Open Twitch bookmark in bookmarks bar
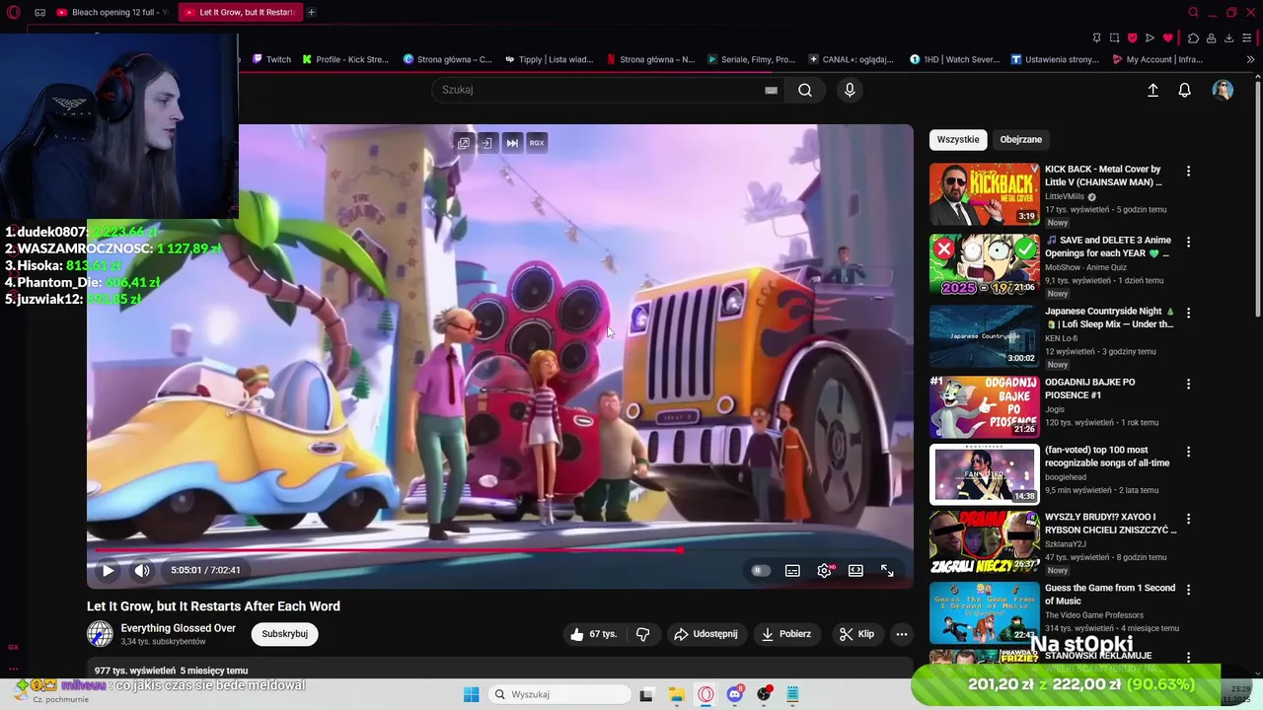Image resolution: width=1263 pixels, height=710 pixels. pyautogui.click(x=271, y=59)
